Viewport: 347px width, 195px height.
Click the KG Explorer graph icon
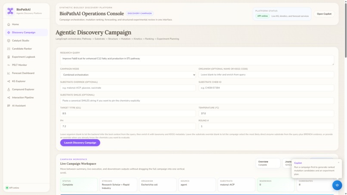pos(9,81)
